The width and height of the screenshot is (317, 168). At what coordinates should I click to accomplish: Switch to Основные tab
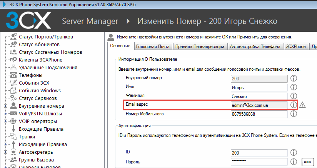click(120, 46)
